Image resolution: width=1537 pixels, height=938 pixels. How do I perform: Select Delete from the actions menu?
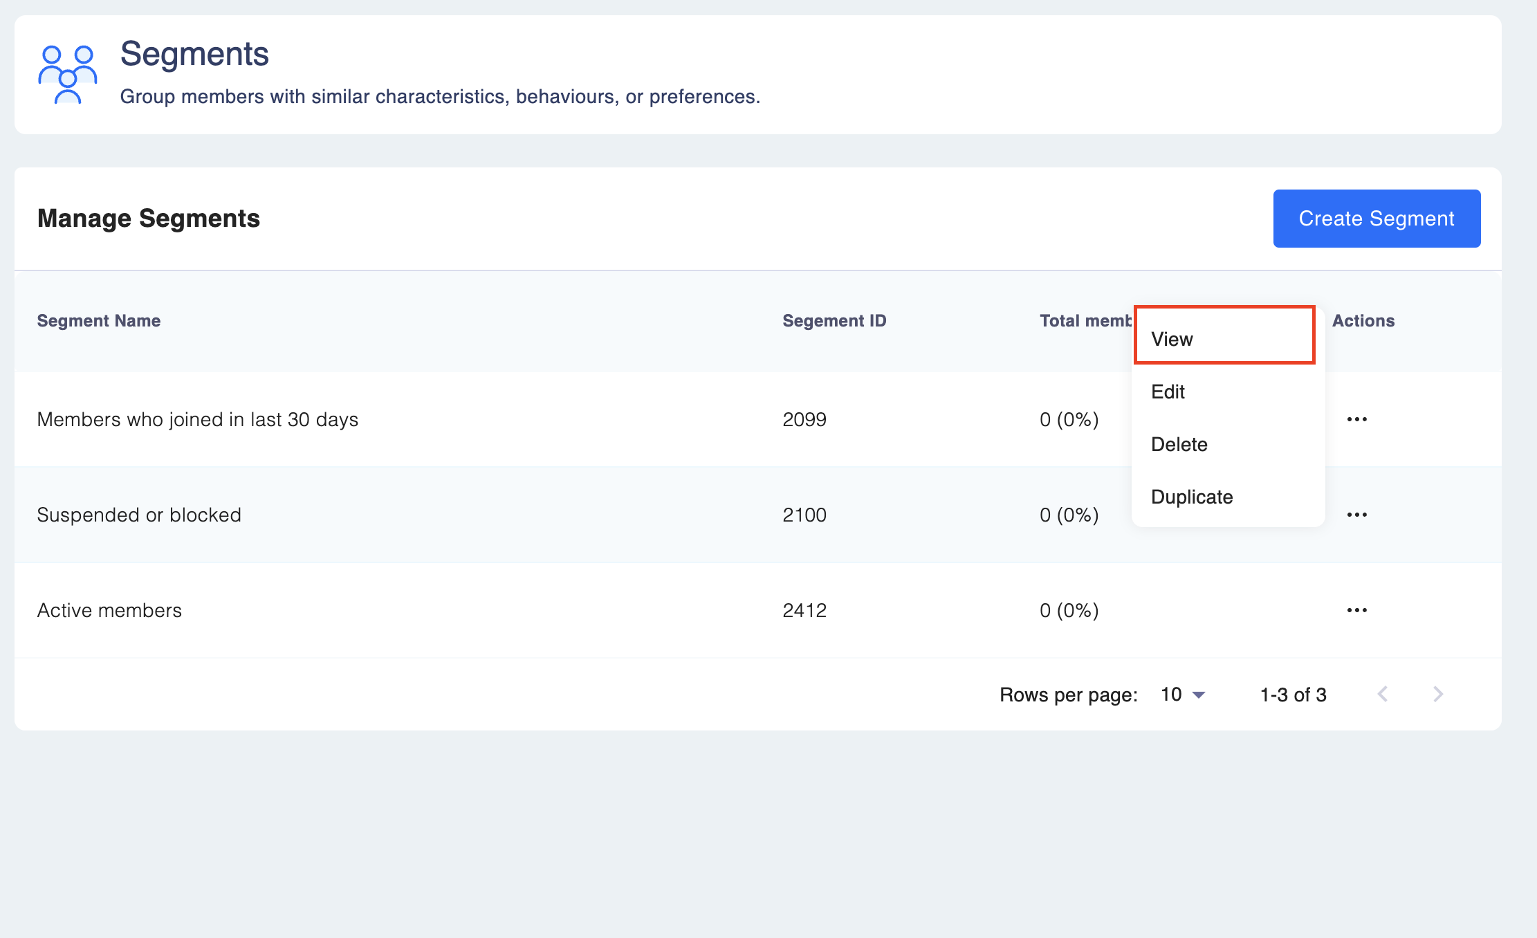(x=1179, y=444)
